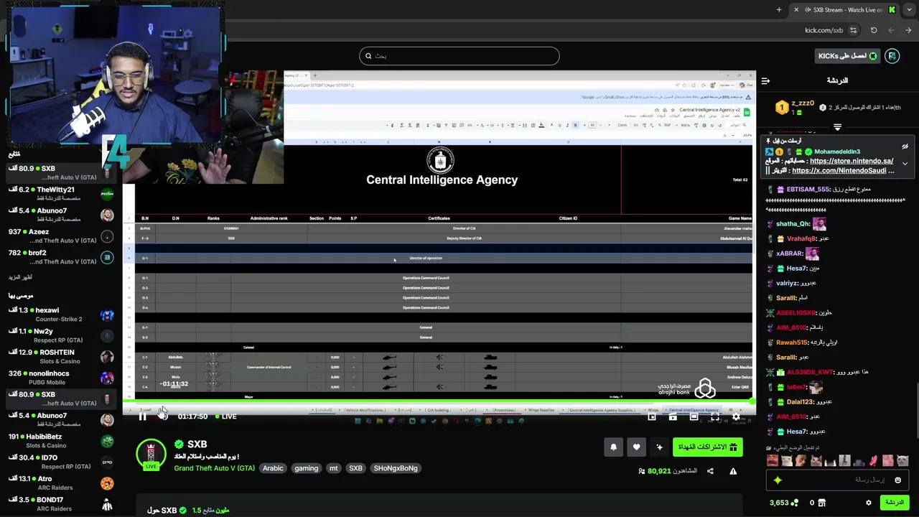Open the player settings gear icon
The height and width of the screenshot is (517, 919).
[736, 416]
